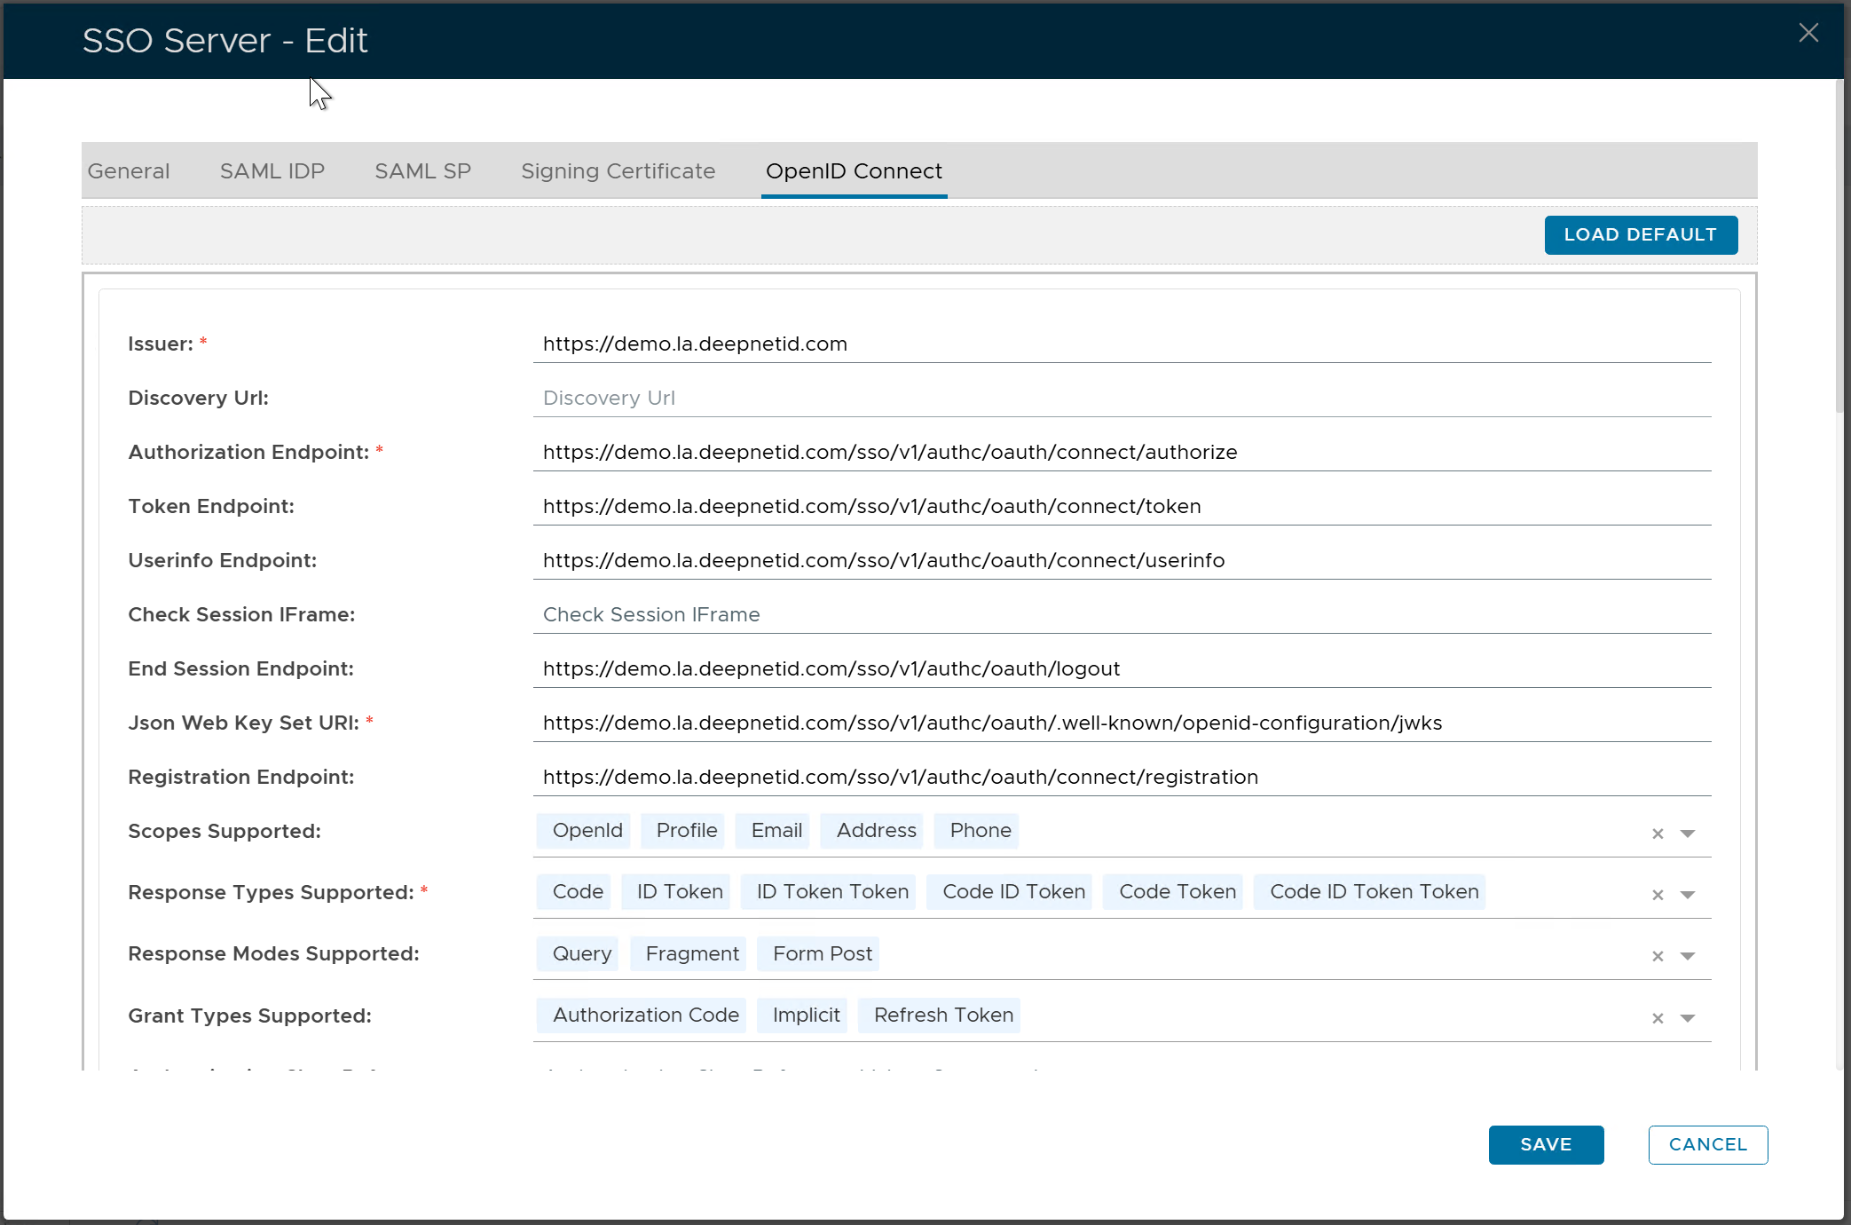Image resolution: width=1851 pixels, height=1225 pixels.
Task: Click the Issuer URL text field
Action: coord(1121,344)
